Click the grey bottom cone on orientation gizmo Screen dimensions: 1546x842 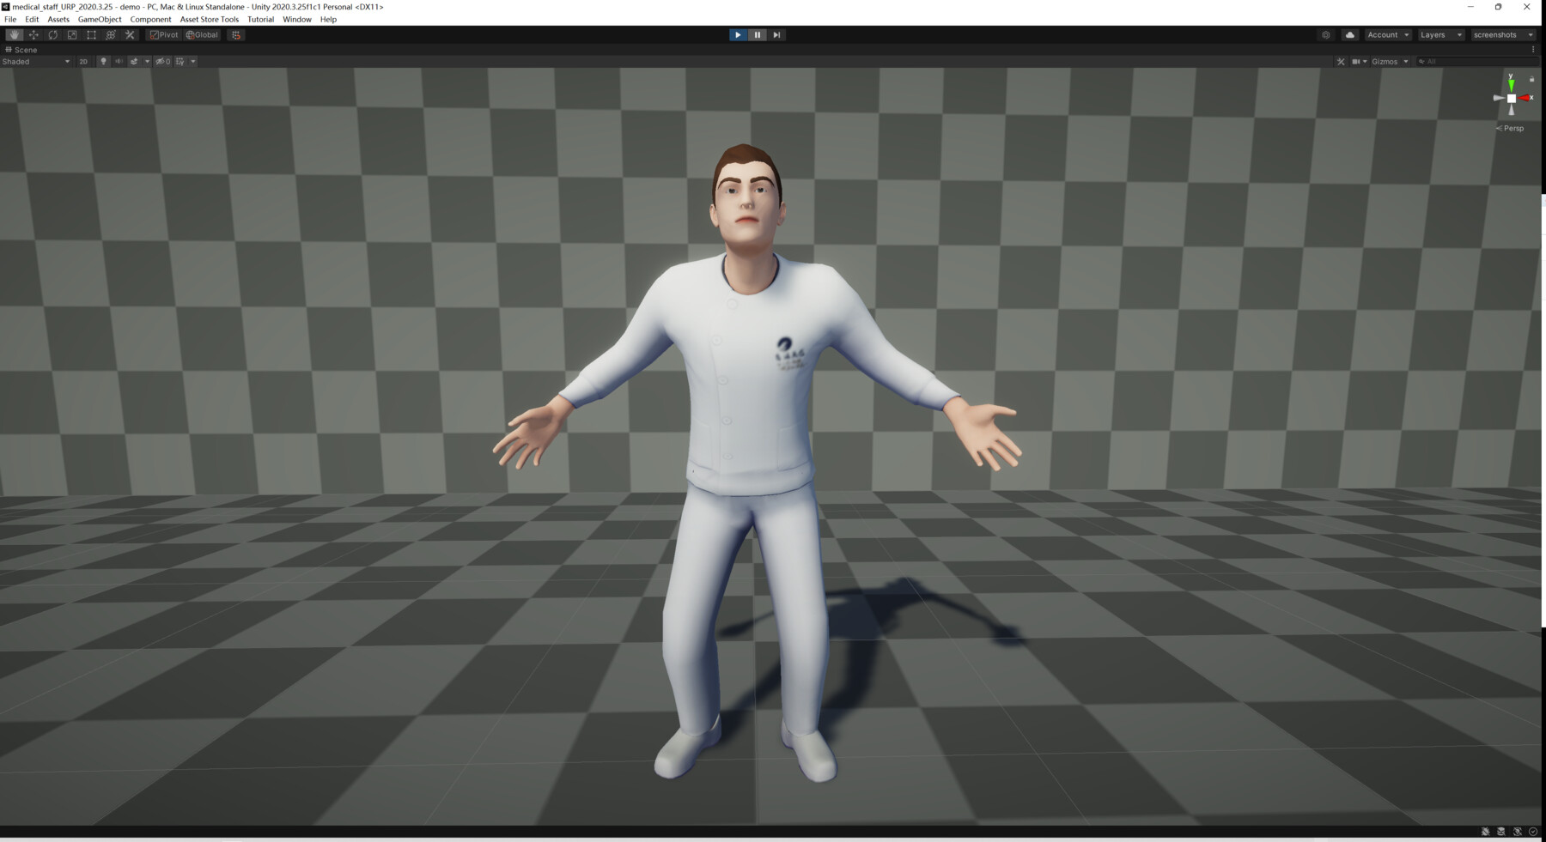point(1512,110)
